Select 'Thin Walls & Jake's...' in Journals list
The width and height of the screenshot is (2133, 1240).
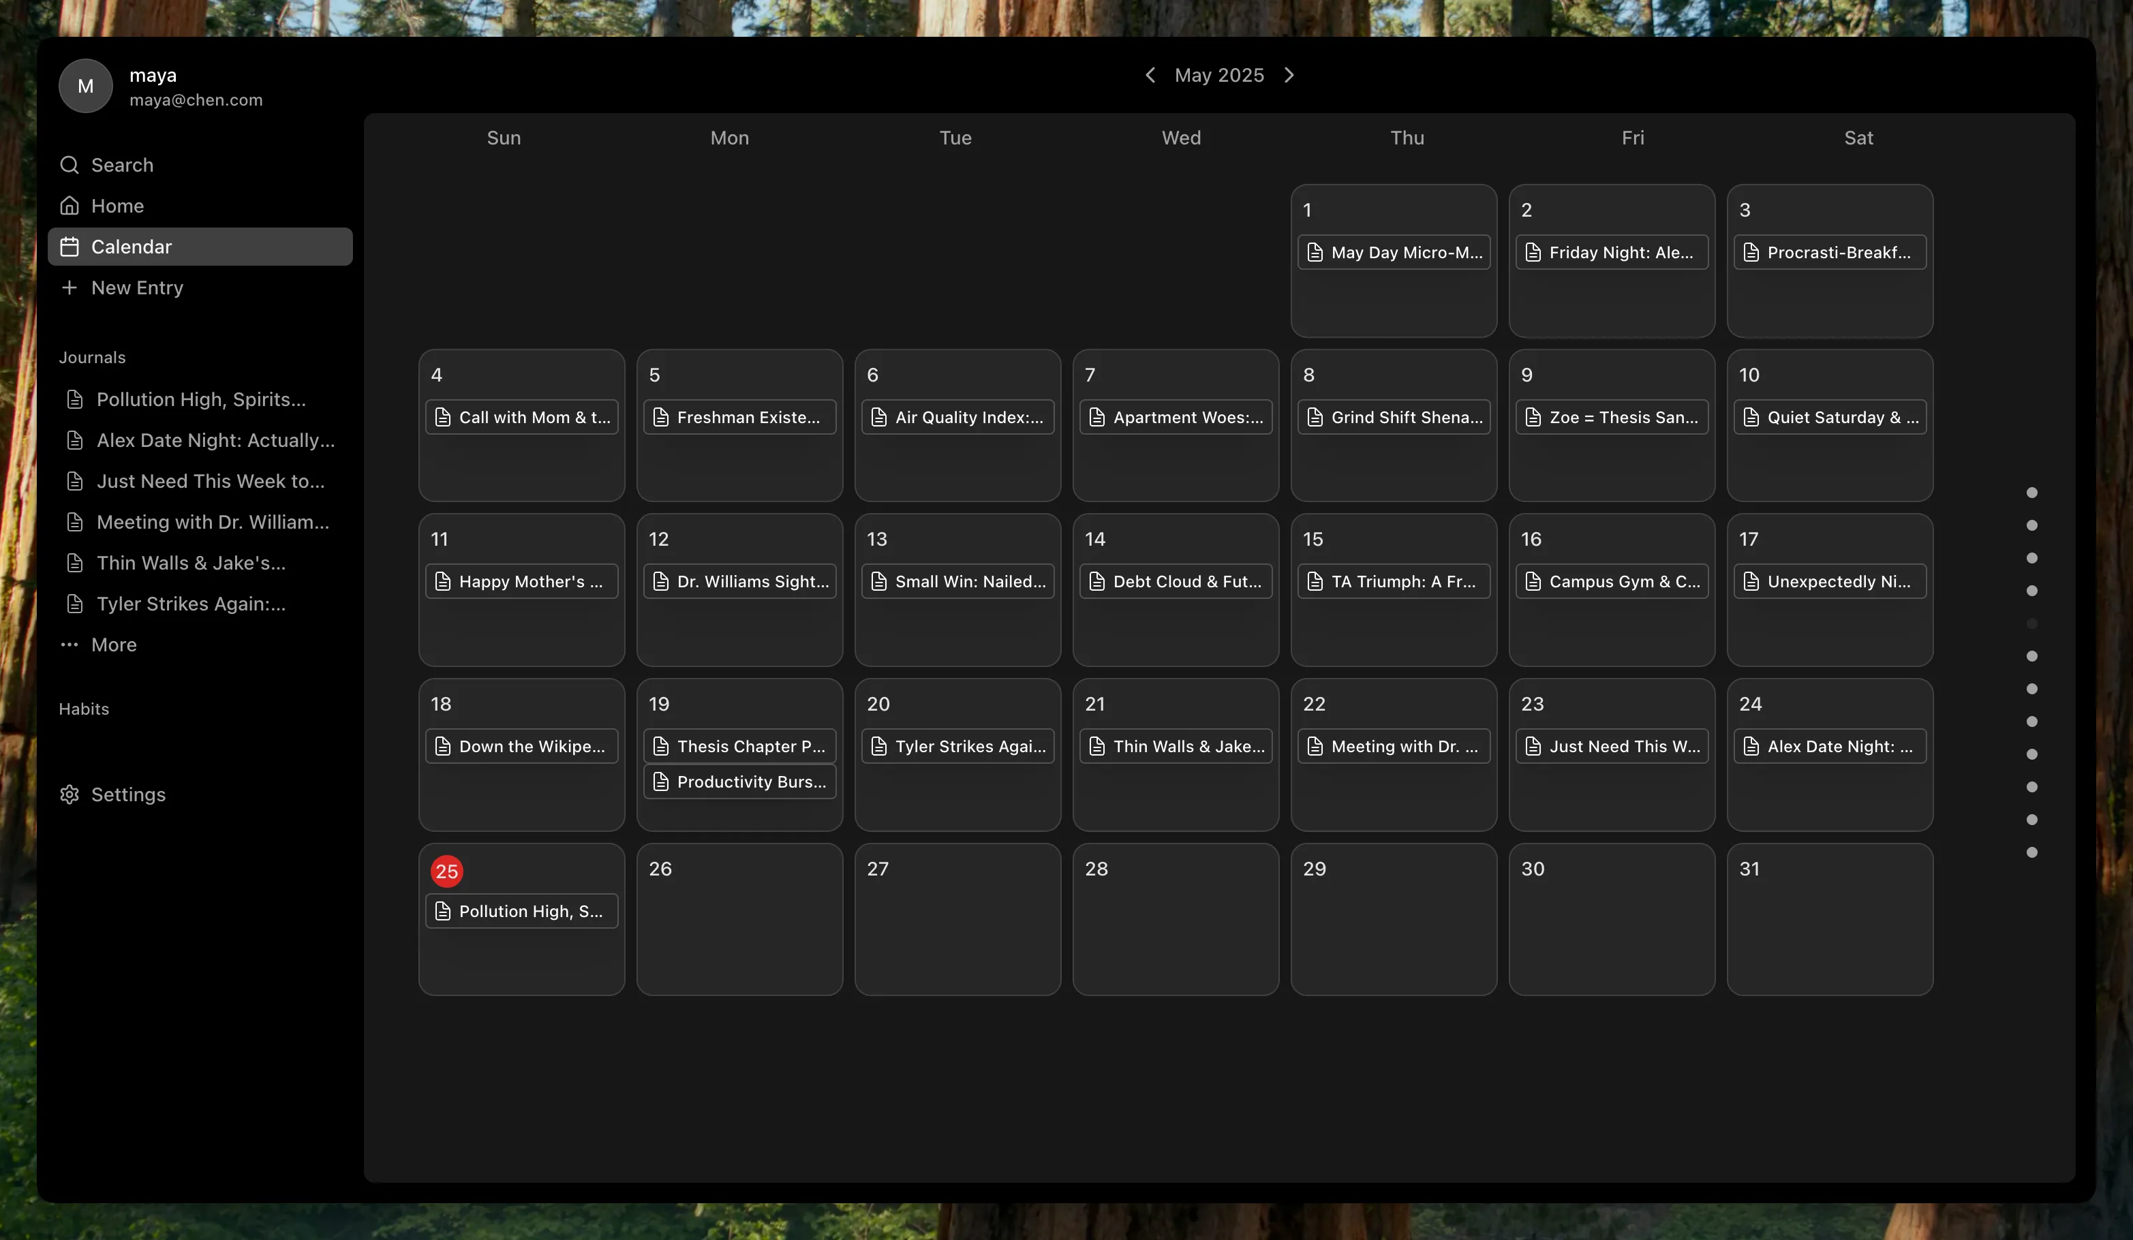[x=190, y=563]
